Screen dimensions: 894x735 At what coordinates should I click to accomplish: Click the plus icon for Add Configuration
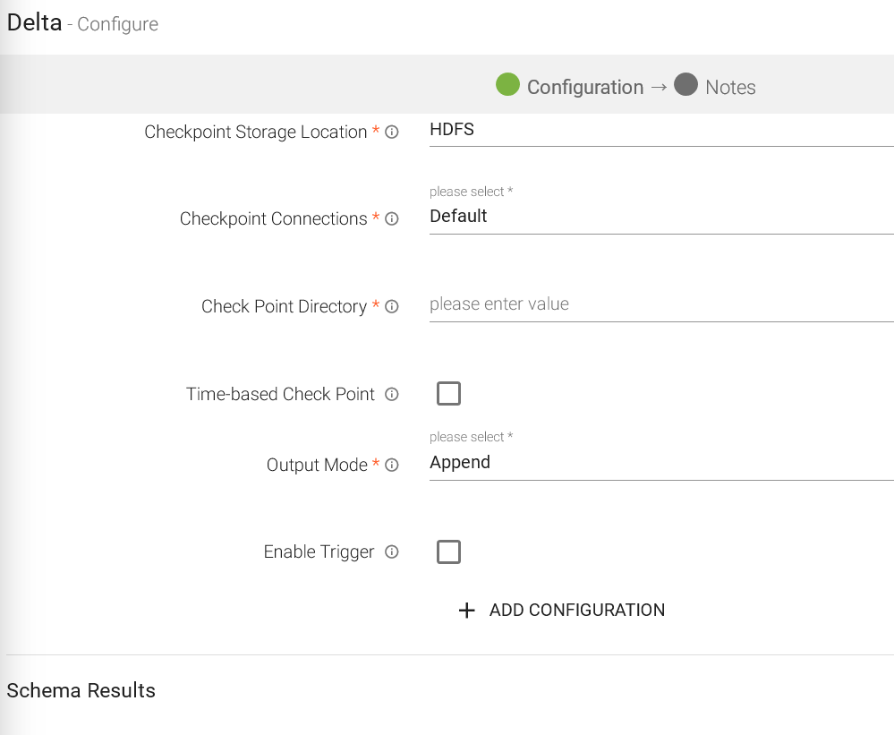466,611
